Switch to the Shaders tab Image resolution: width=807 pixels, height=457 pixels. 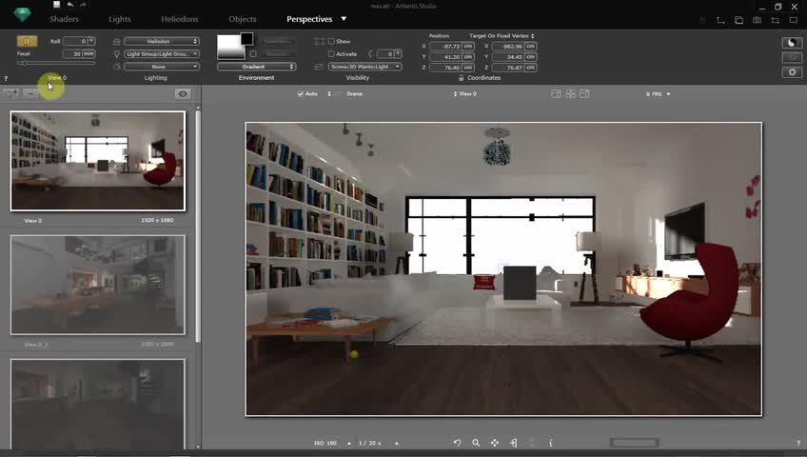tap(64, 19)
